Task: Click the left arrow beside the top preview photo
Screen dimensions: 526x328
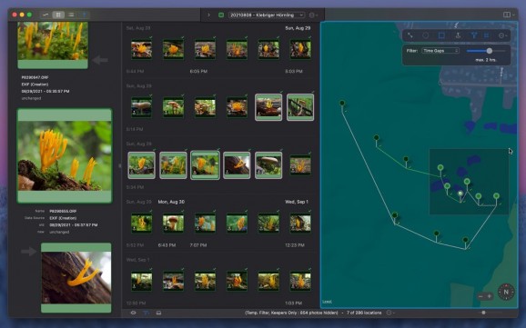Action: tap(99, 60)
